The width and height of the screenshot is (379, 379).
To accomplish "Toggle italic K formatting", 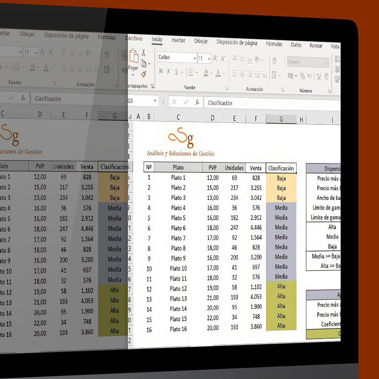I will click(169, 71).
